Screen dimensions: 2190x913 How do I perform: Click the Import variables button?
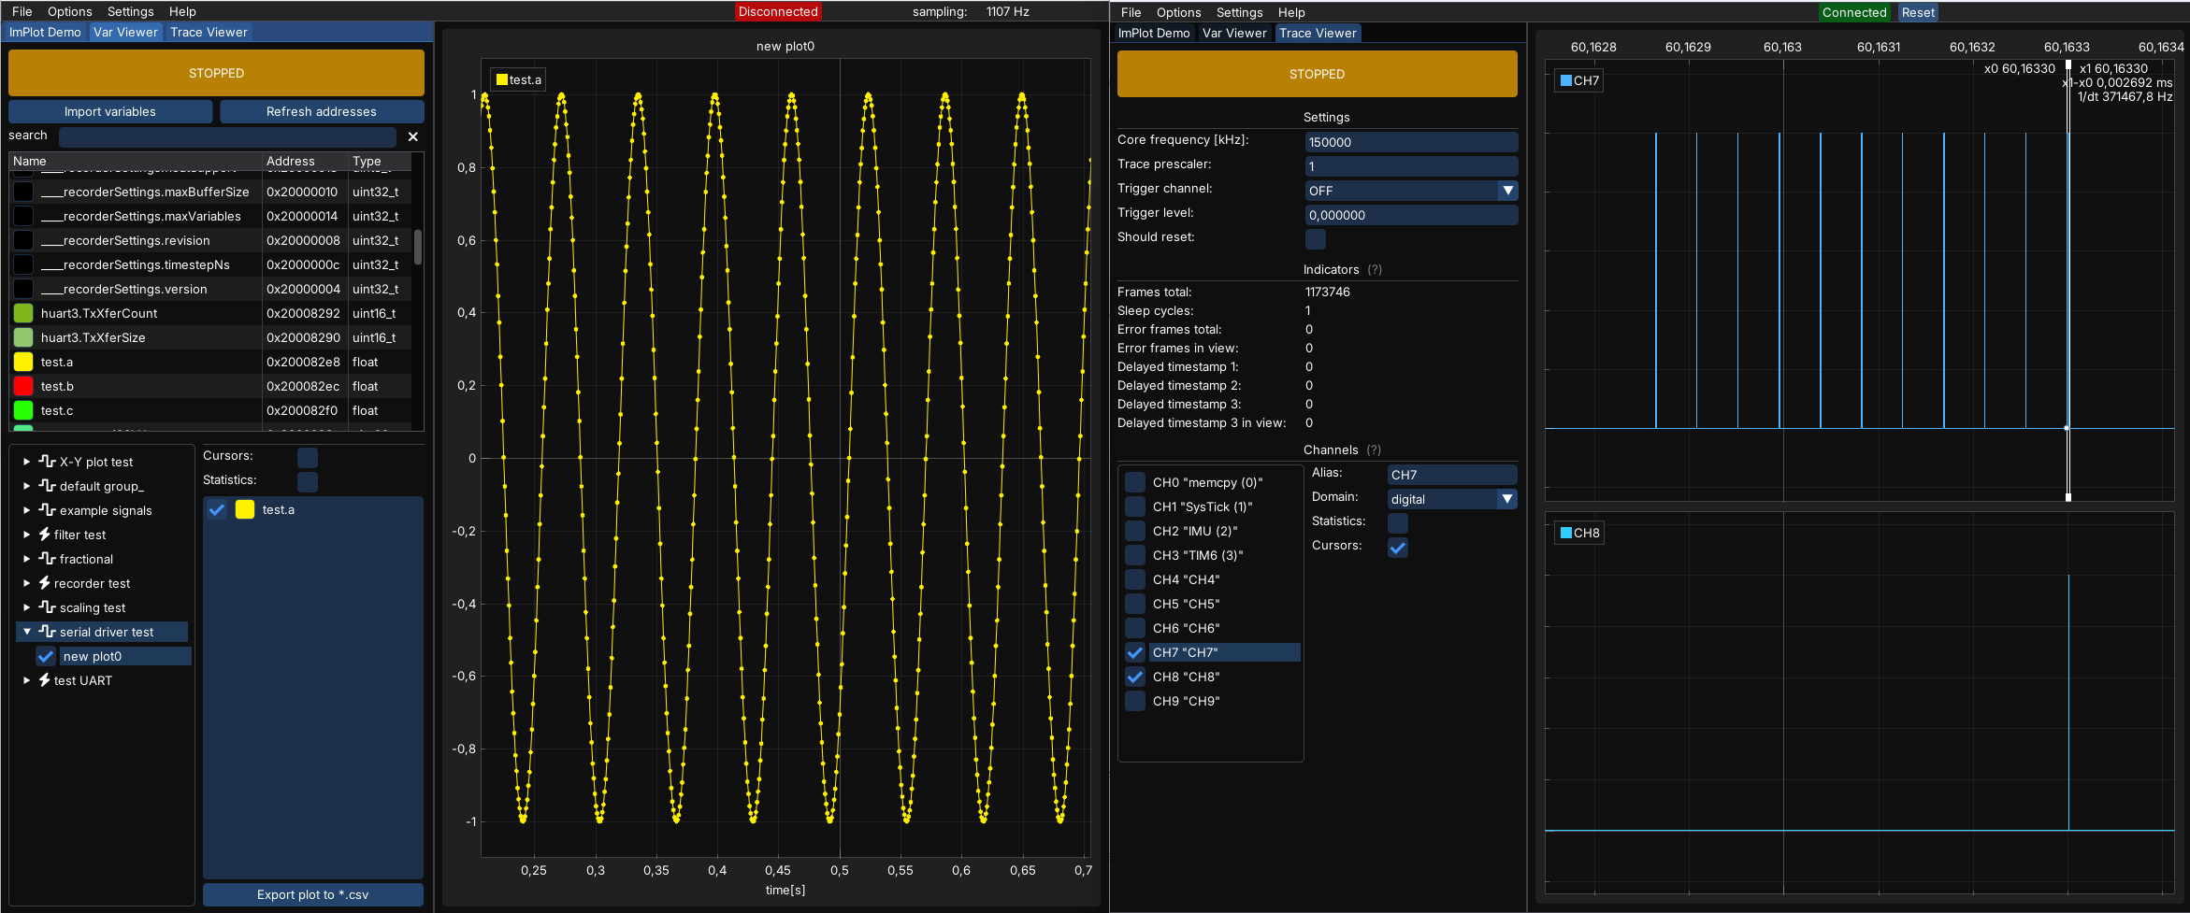pyautogui.click(x=110, y=111)
